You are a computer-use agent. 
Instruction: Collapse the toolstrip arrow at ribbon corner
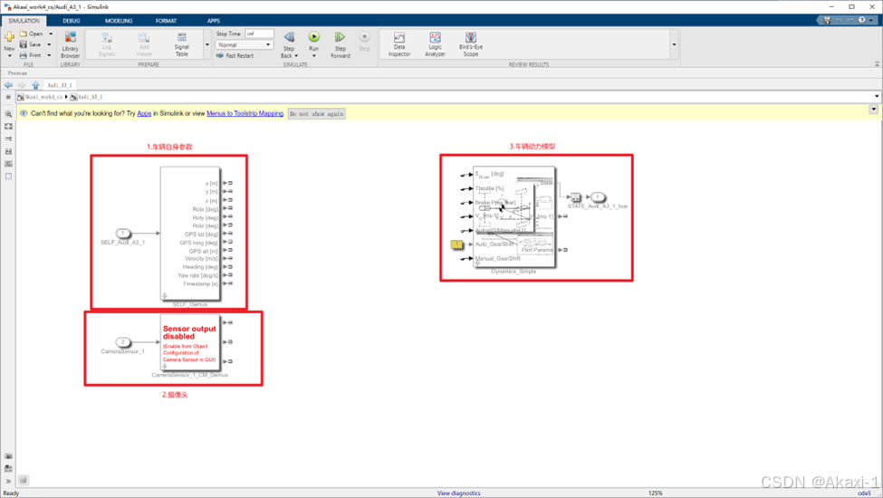[877, 64]
